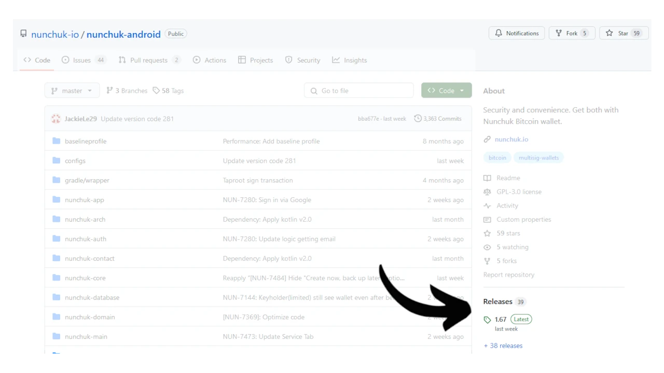Click the nunchuk.io link chain icon

coord(487,139)
